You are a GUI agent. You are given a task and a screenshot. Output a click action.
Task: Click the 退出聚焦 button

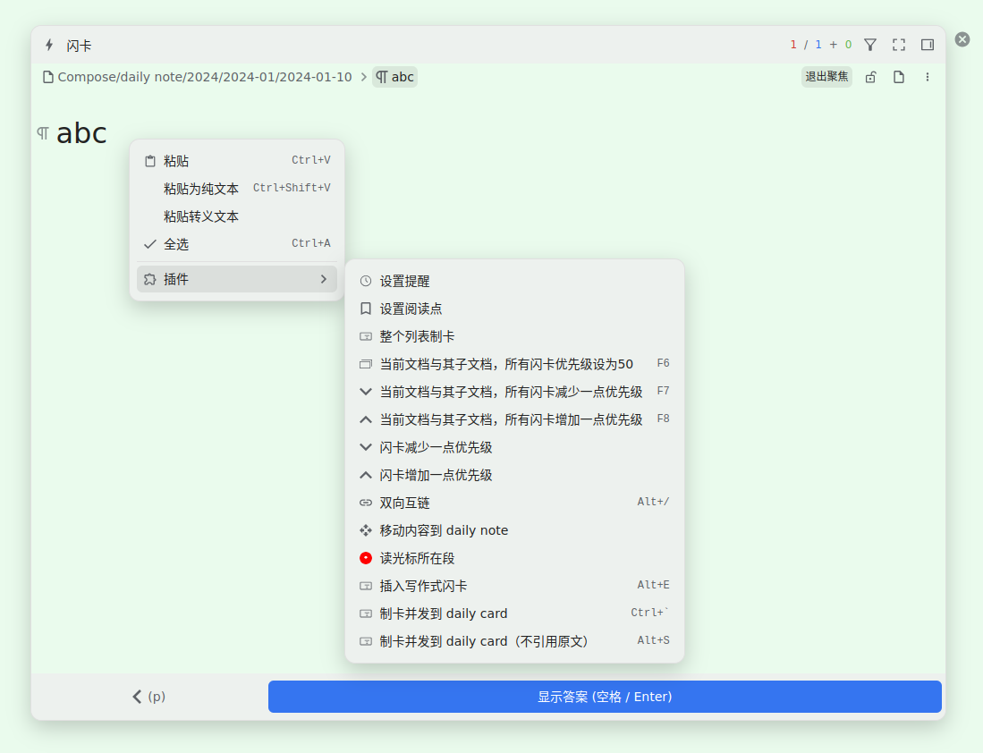(x=826, y=77)
